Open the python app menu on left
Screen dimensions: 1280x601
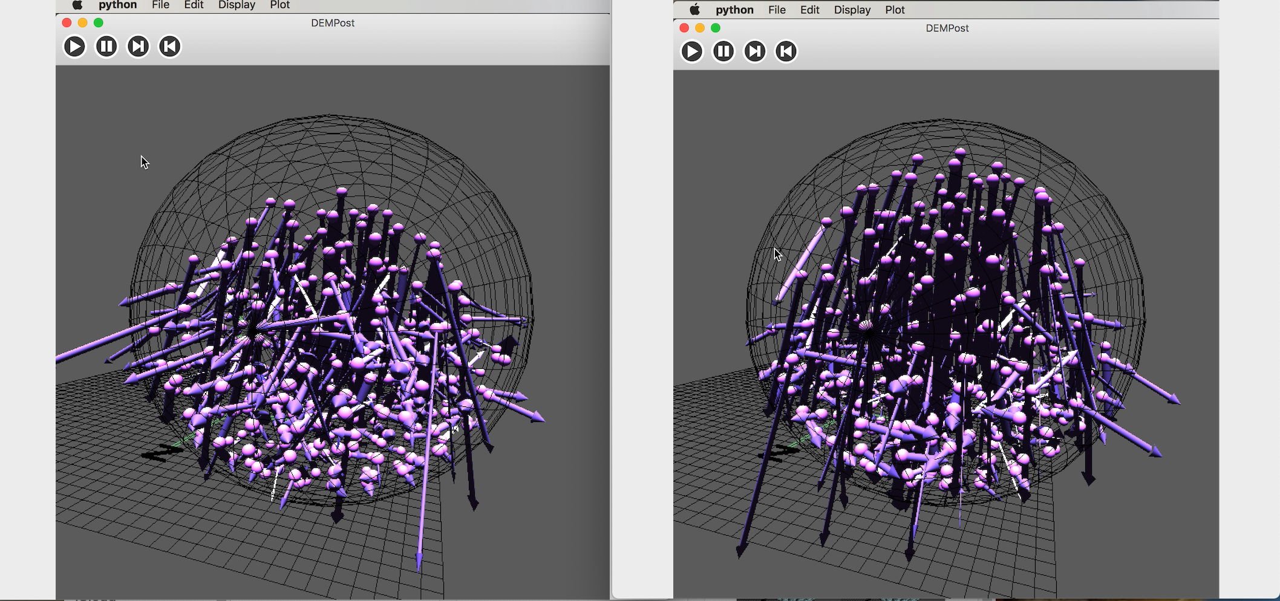(x=117, y=5)
